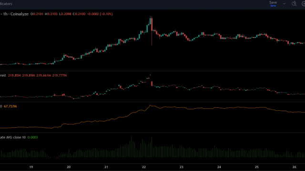Click date label 26 on time axis
The width and height of the screenshot is (305, 171).
tap(294, 167)
